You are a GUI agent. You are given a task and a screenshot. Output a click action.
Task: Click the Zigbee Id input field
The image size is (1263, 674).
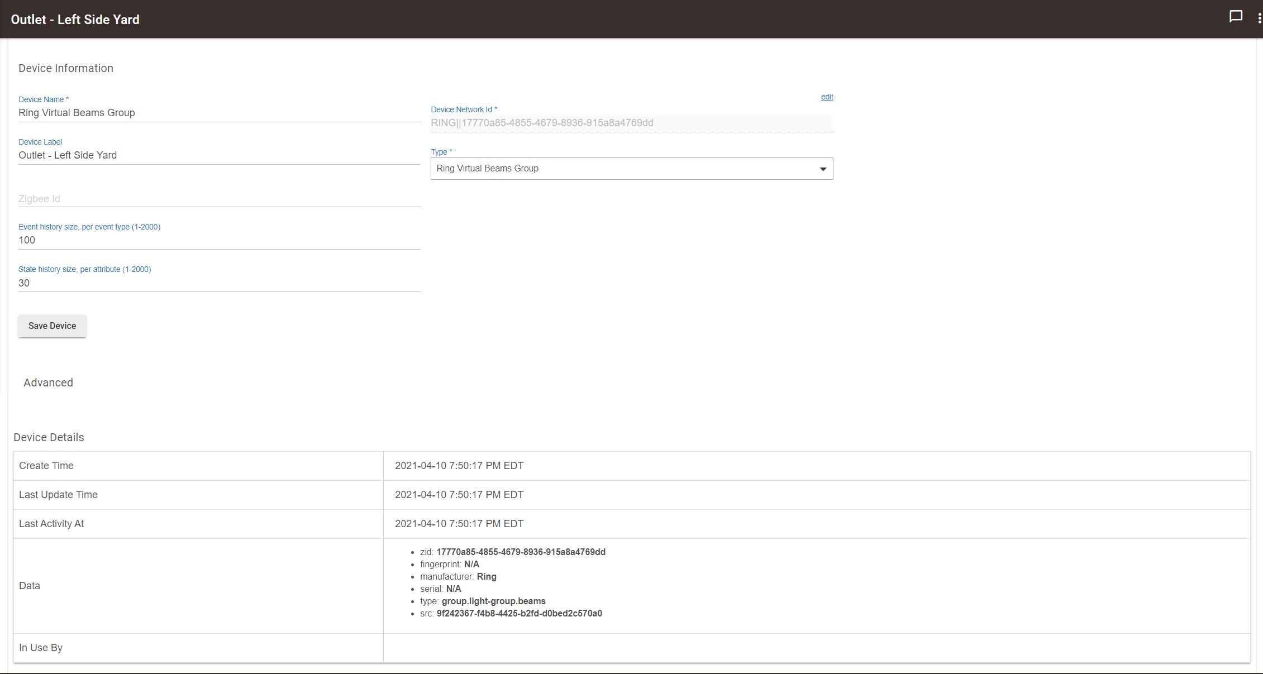(x=219, y=198)
